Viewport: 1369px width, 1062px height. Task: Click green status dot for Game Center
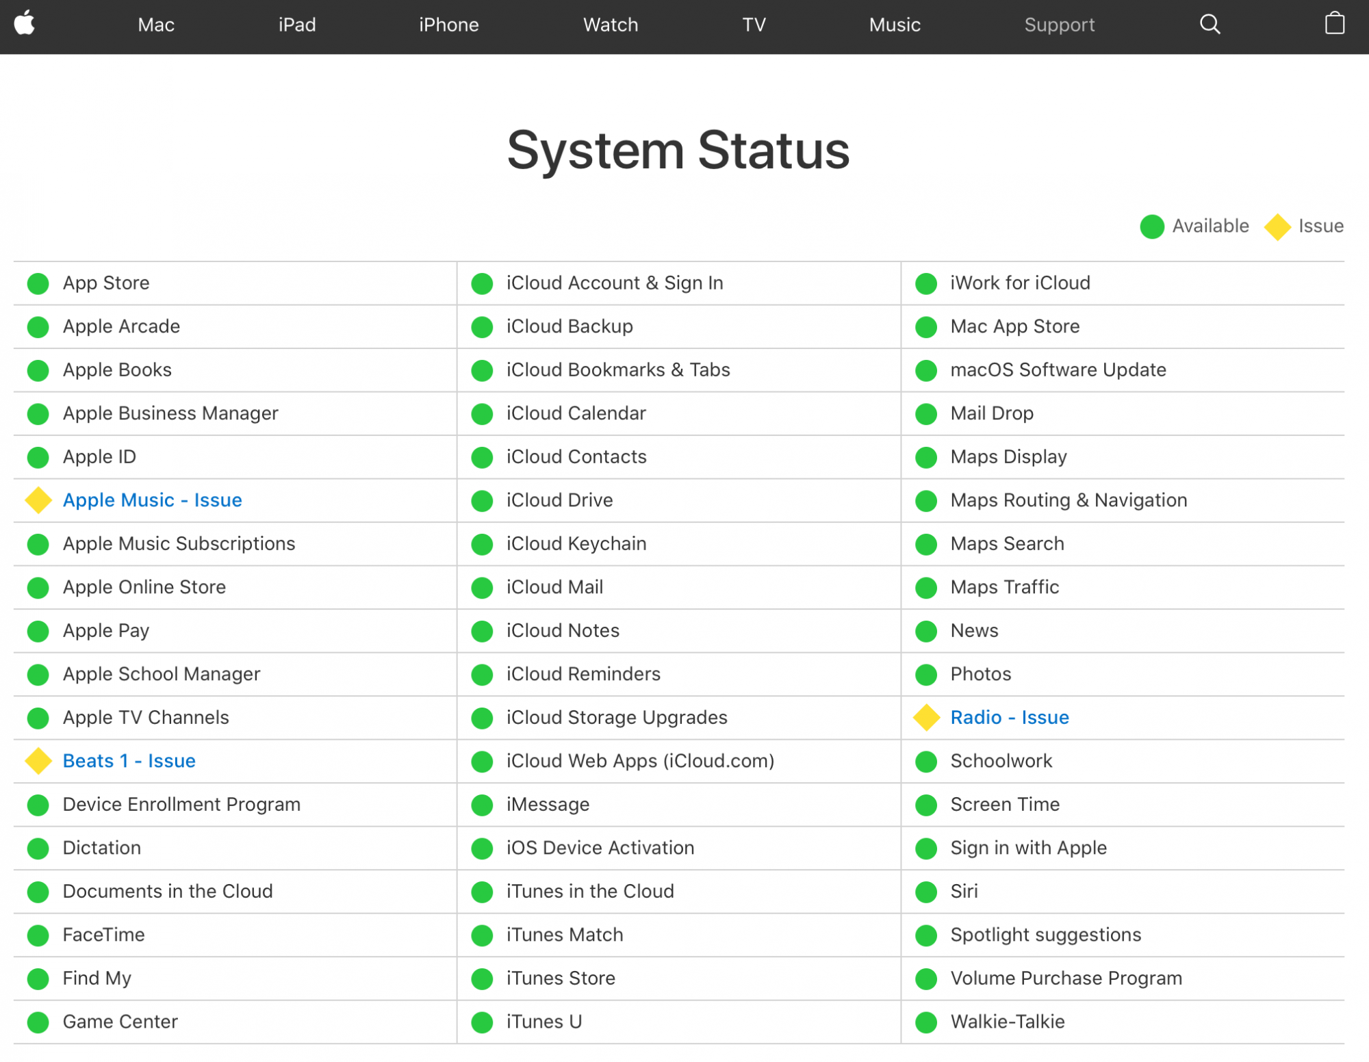(x=38, y=1022)
